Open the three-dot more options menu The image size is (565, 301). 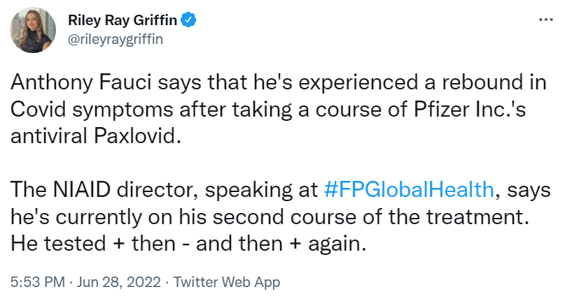point(543,21)
